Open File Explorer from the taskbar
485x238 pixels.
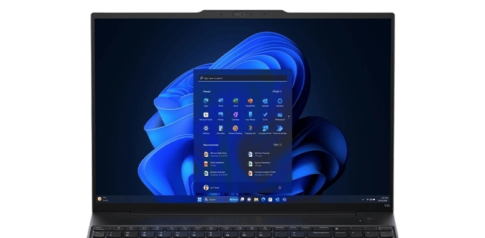tap(256, 200)
